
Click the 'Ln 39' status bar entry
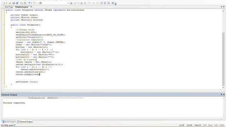point(182,125)
